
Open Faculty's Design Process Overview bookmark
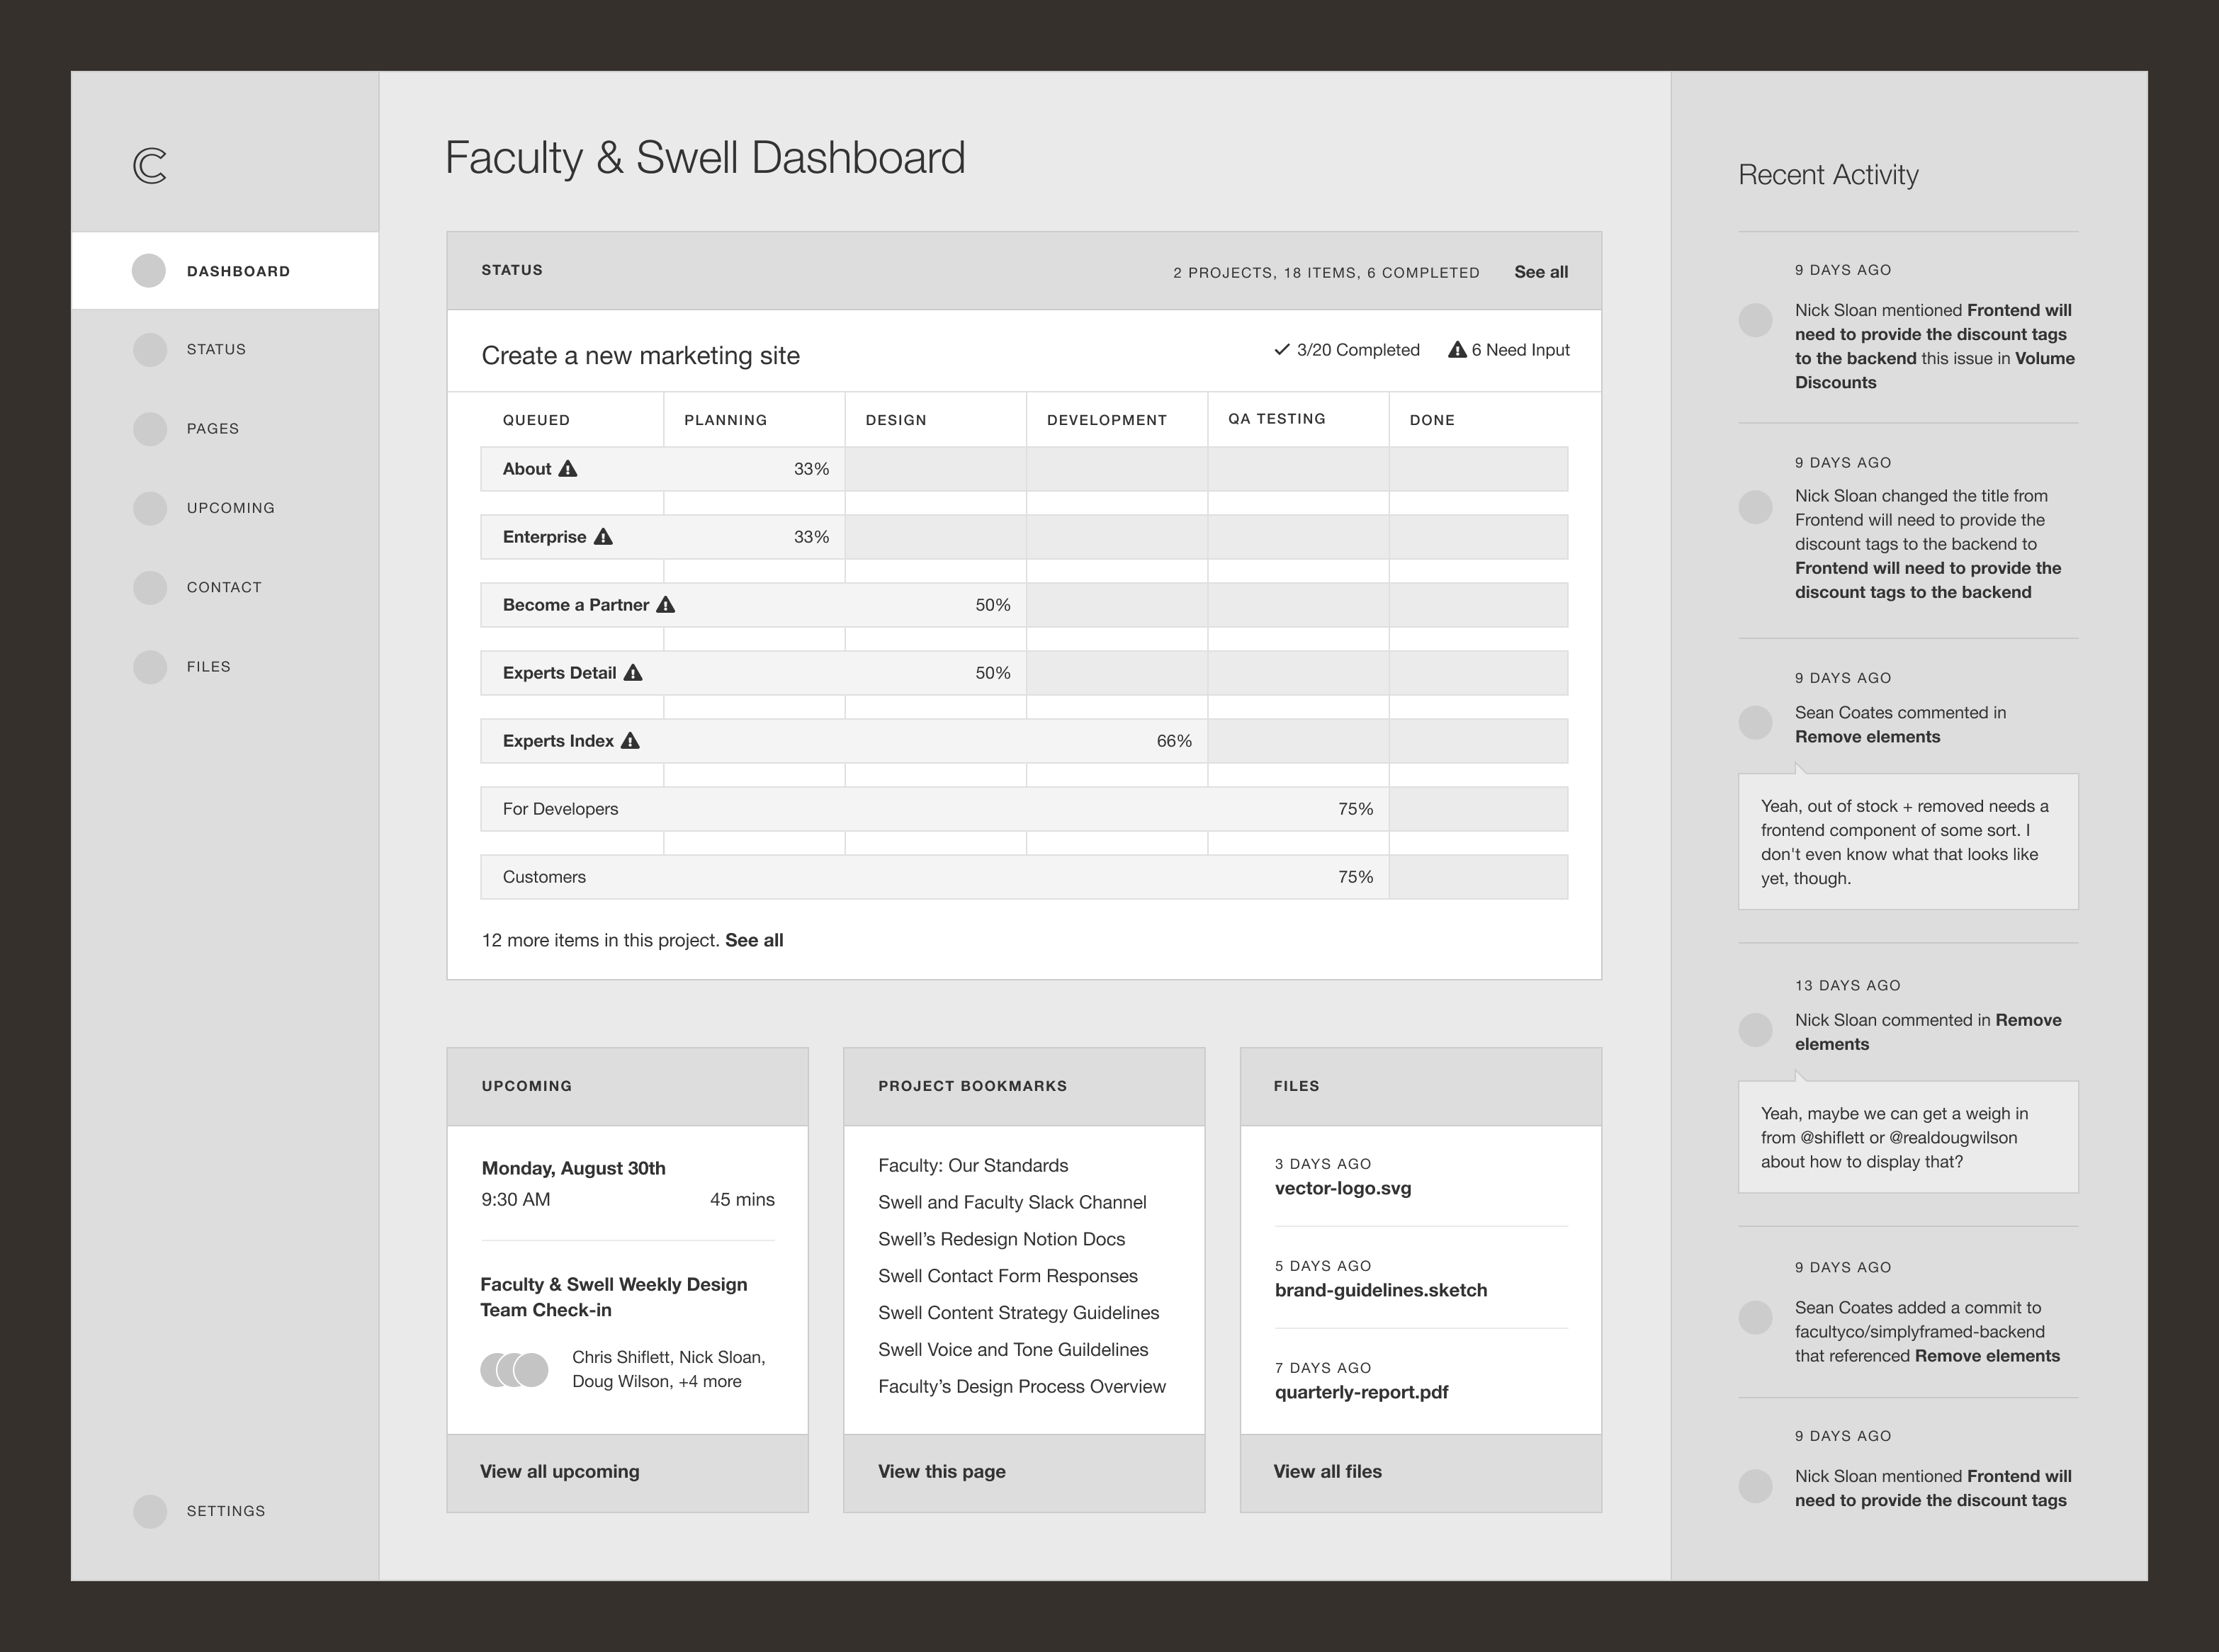pos(1022,1386)
